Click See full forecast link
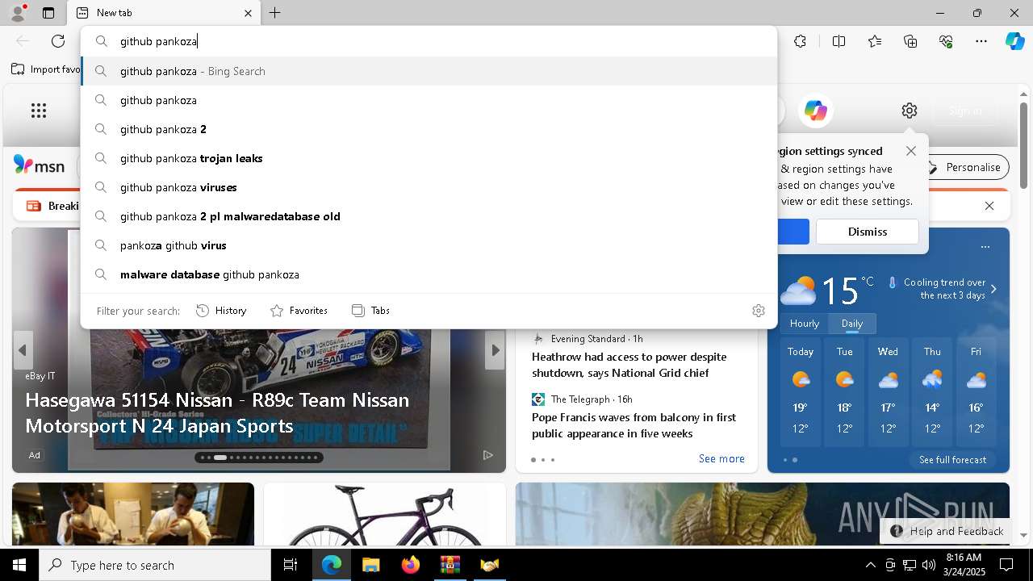This screenshot has width=1033, height=581. pyautogui.click(x=952, y=460)
